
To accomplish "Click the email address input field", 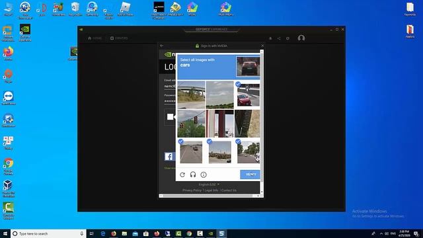I will point(170,86).
